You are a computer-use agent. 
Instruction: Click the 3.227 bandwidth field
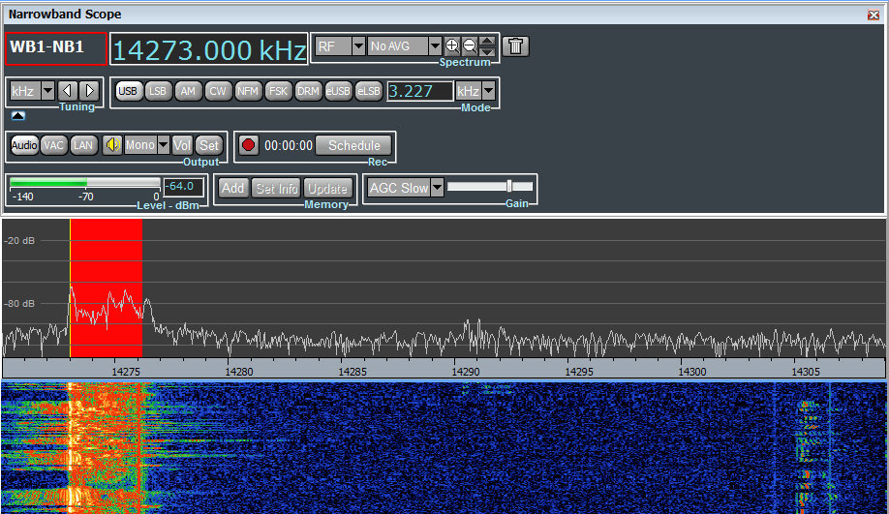click(420, 91)
